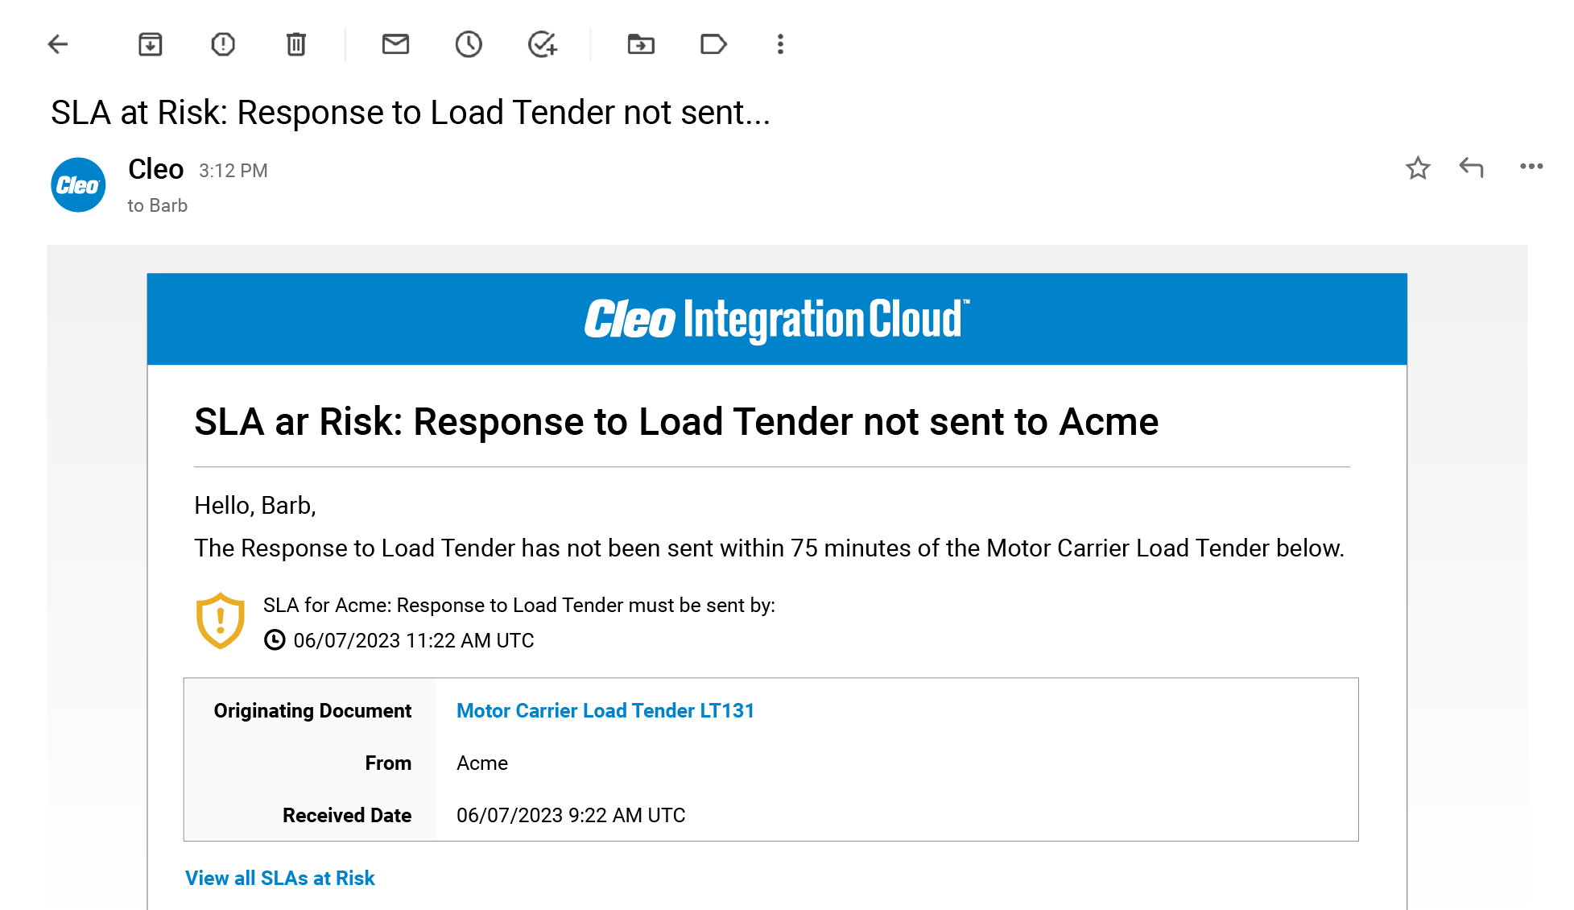Apply a label to the email

[713, 44]
